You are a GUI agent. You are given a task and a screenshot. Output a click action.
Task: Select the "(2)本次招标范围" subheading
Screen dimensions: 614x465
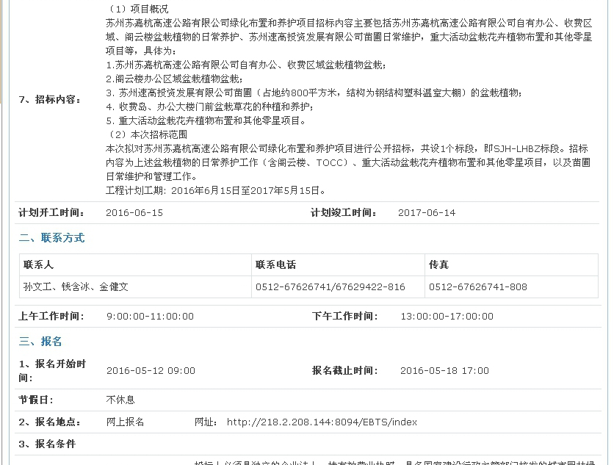[x=146, y=134]
